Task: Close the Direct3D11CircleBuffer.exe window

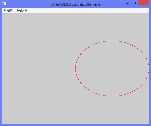Action: (143, 3)
